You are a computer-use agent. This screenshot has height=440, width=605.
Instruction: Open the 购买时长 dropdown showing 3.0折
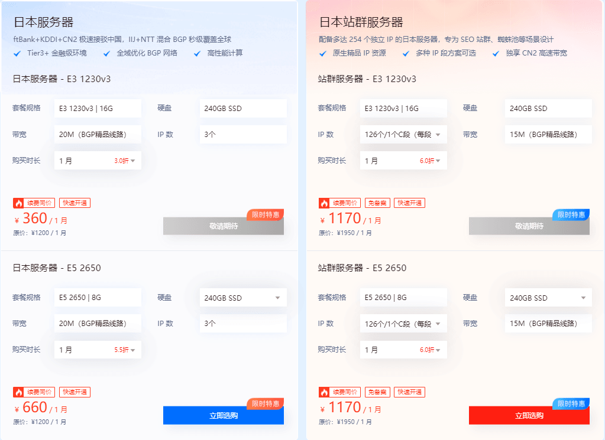[x=98, y=160]
